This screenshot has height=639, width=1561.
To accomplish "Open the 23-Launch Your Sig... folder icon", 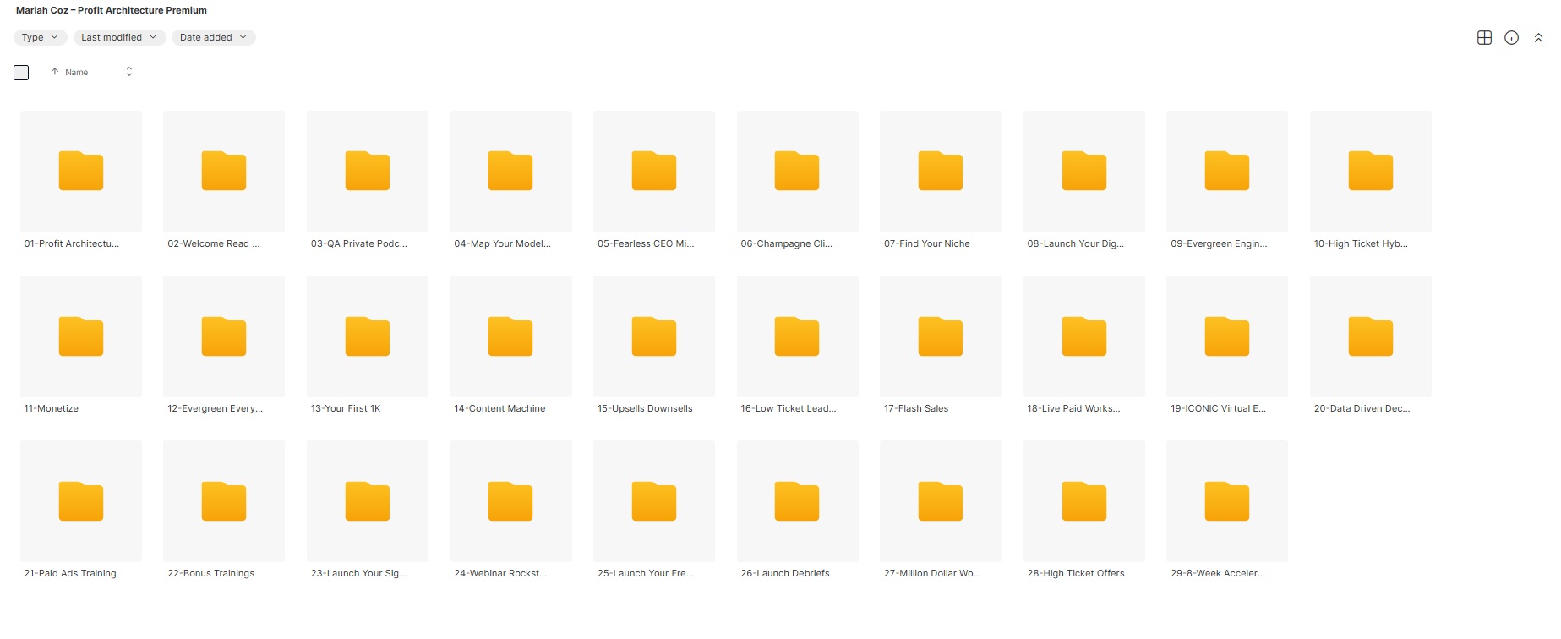I will tap(368, 501).
